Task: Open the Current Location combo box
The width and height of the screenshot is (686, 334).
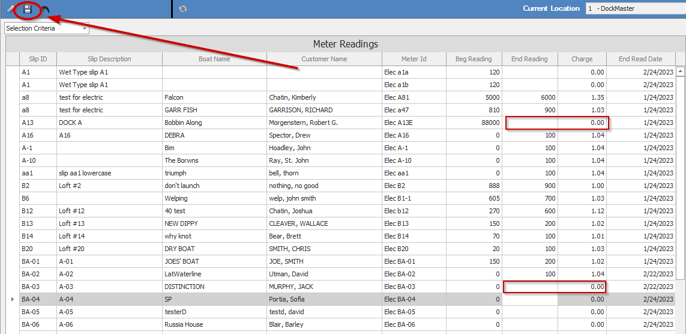Action: click(635, 8)
